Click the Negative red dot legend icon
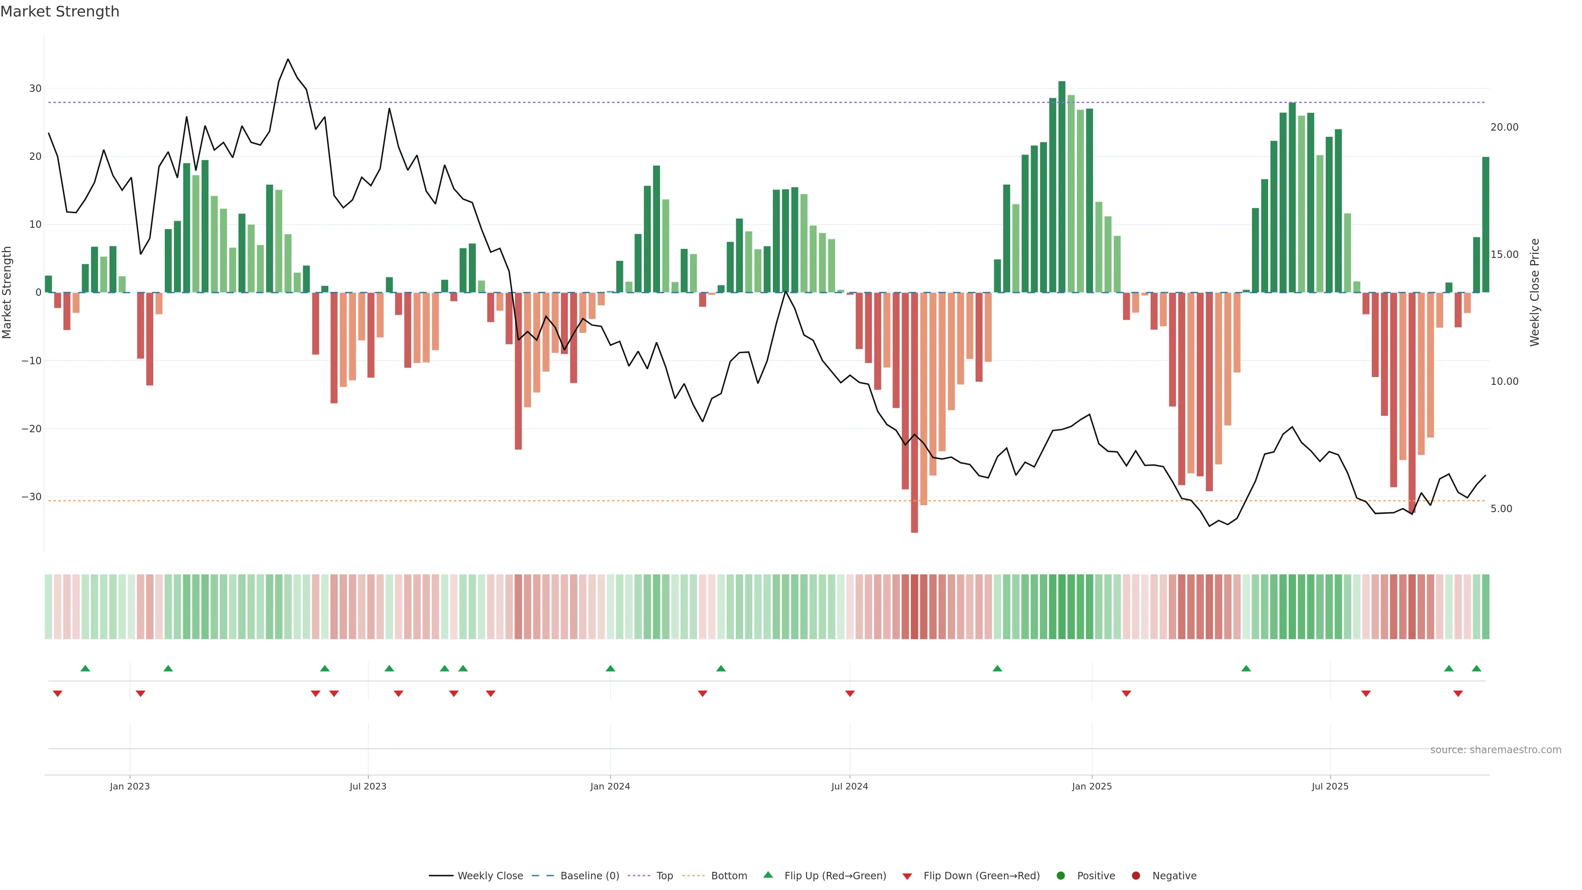The width and height of the screenshot is (1582, 890). click(1135, 876)
